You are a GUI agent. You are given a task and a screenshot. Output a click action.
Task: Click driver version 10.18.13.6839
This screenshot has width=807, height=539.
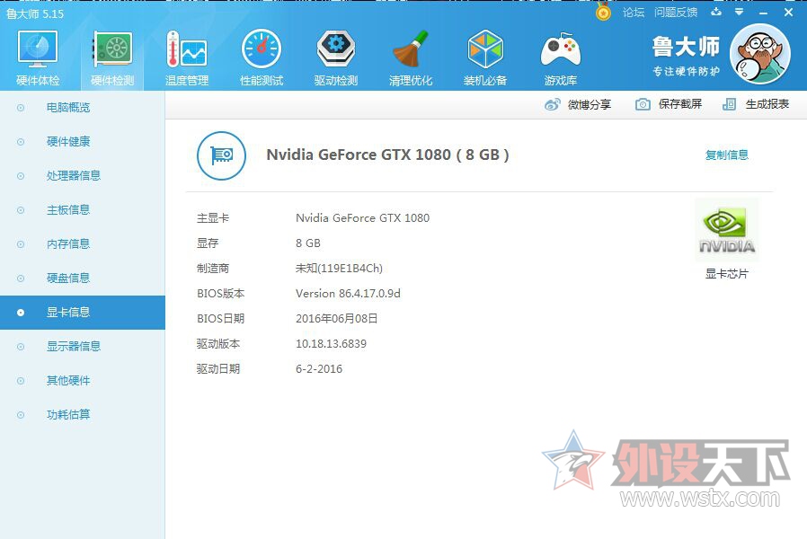point(331,343)
